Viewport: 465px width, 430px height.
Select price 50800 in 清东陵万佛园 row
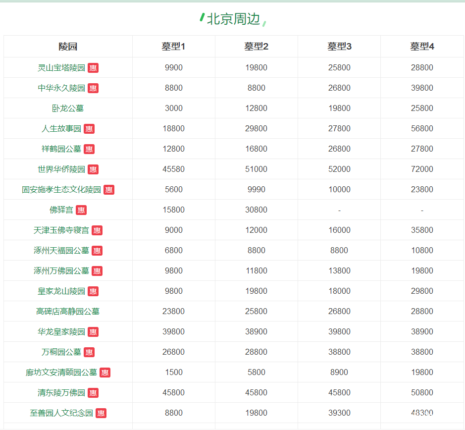[x=422, y=393]
